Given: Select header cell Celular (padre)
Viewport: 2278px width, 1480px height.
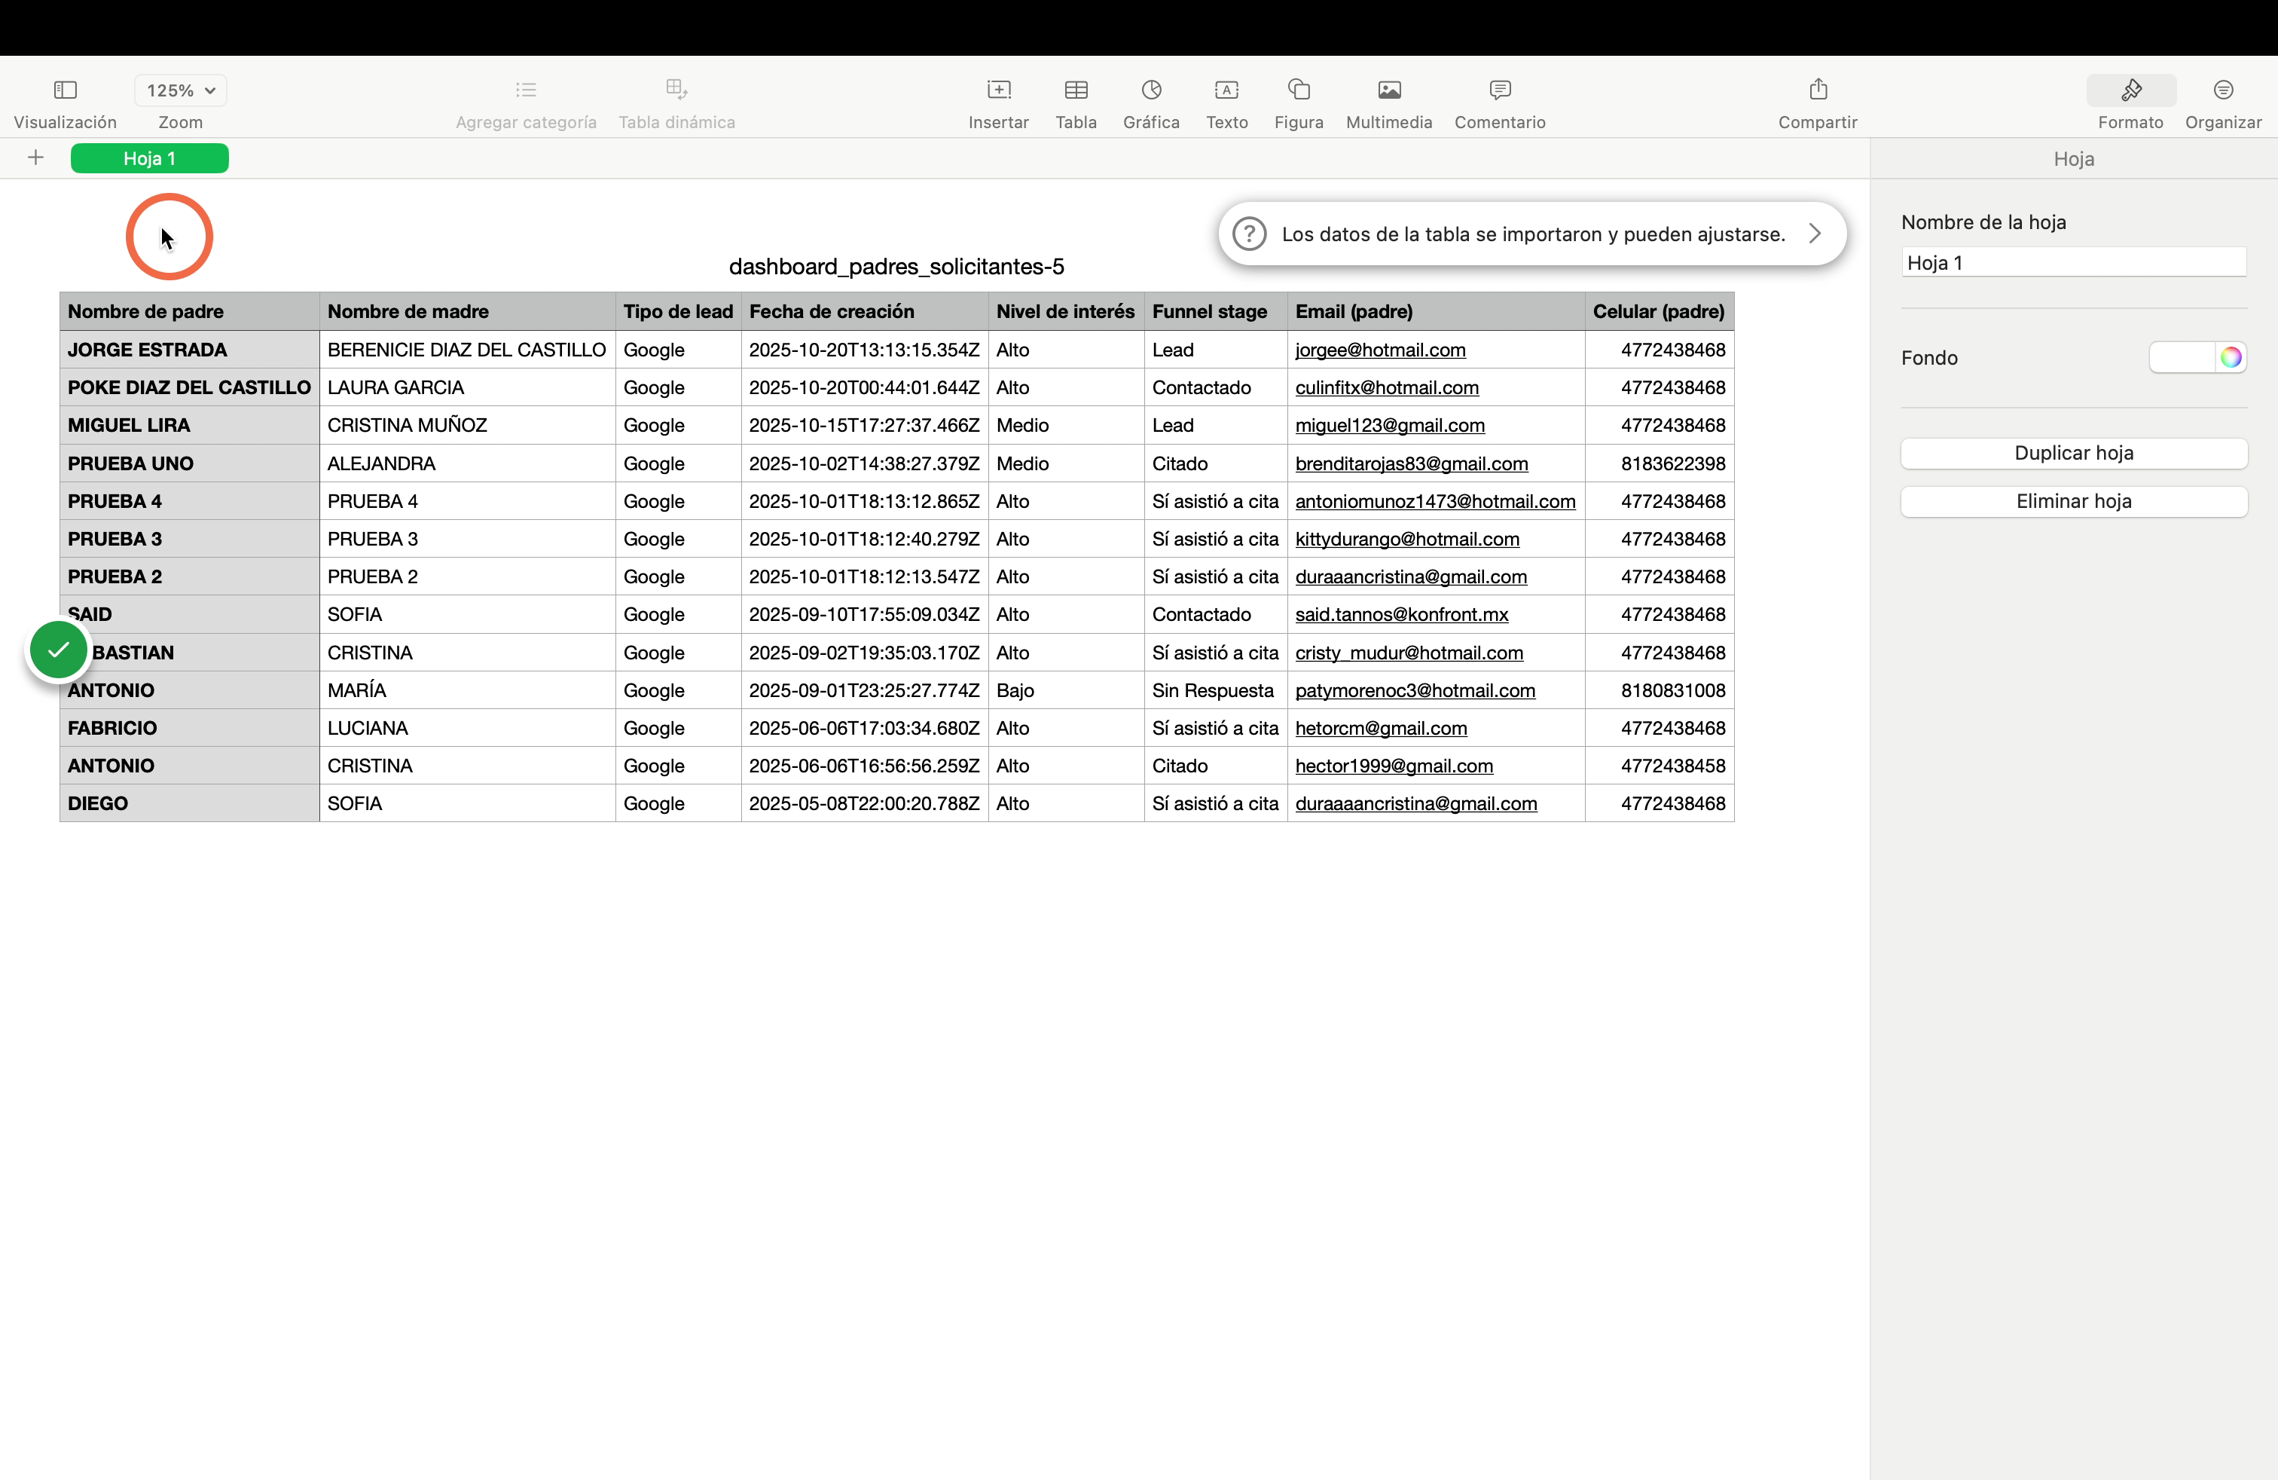Looking at the screenshot, I should click(x=1659, y=311).
